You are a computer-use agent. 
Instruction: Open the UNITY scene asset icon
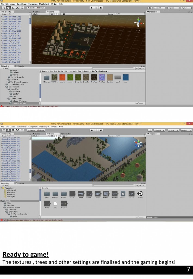pos(140,194)
